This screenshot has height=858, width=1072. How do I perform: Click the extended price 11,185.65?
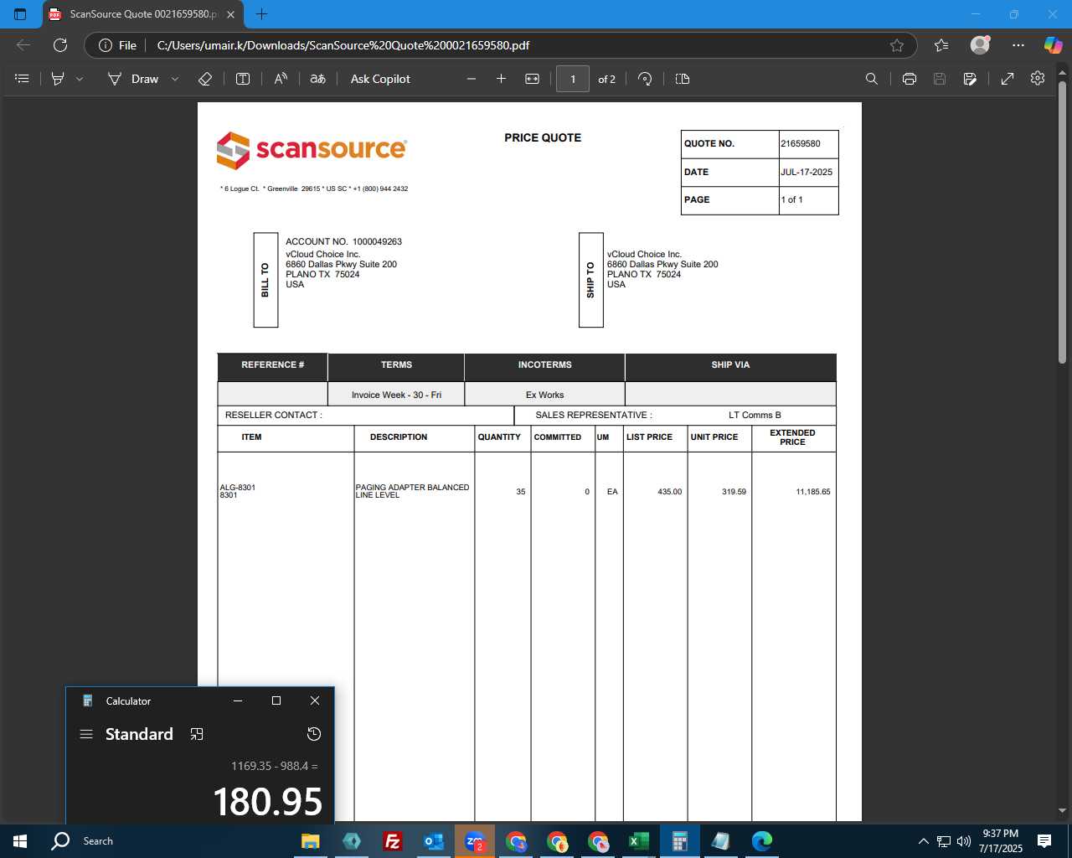coord(813,492)
